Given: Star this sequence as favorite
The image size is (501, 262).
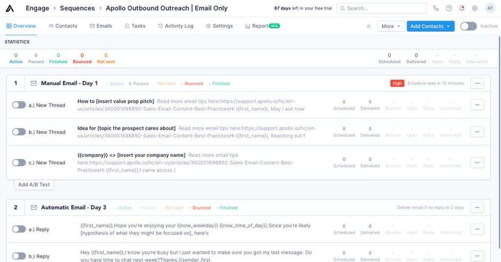Looking at the screenshot, I should [x=368, y=26].
